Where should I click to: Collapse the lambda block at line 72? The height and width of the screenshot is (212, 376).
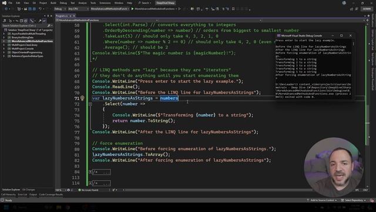point(90,104)
